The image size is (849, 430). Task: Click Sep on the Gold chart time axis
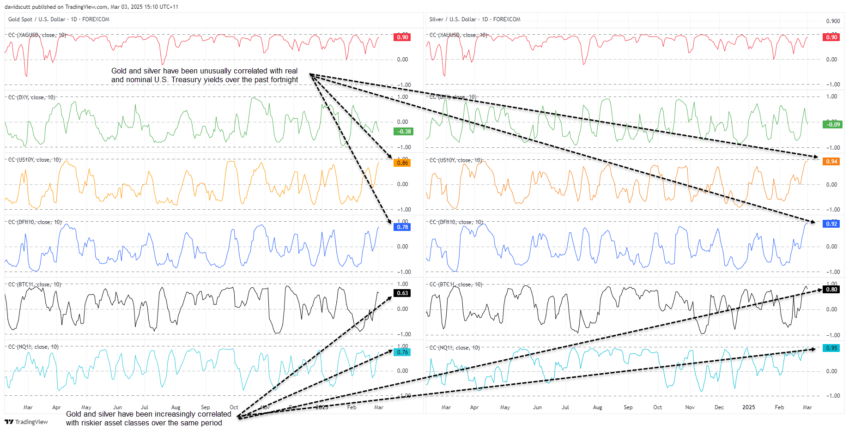click(206, 407)
